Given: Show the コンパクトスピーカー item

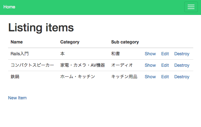Looking at the screenshot, I should pyautogui.click(x=150, y=65).
